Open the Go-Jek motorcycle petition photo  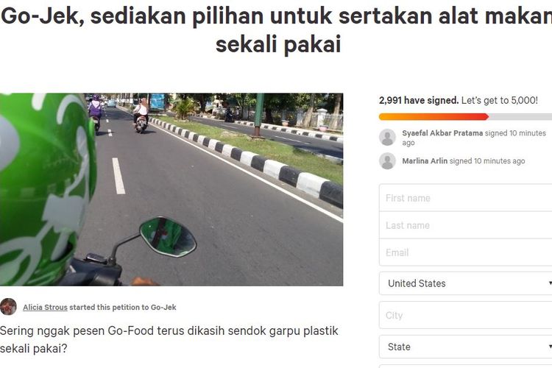coord(171,189)
